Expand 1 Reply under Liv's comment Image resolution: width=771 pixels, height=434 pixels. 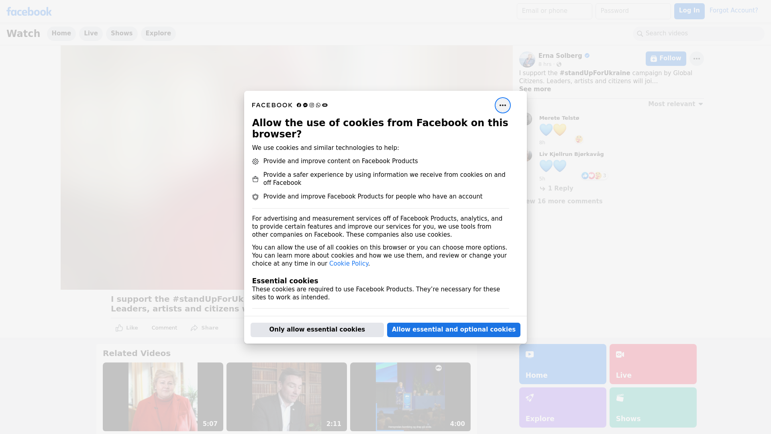coord(557,188)
